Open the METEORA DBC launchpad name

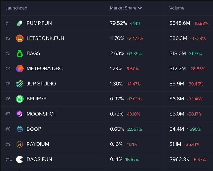coord(44,69)
